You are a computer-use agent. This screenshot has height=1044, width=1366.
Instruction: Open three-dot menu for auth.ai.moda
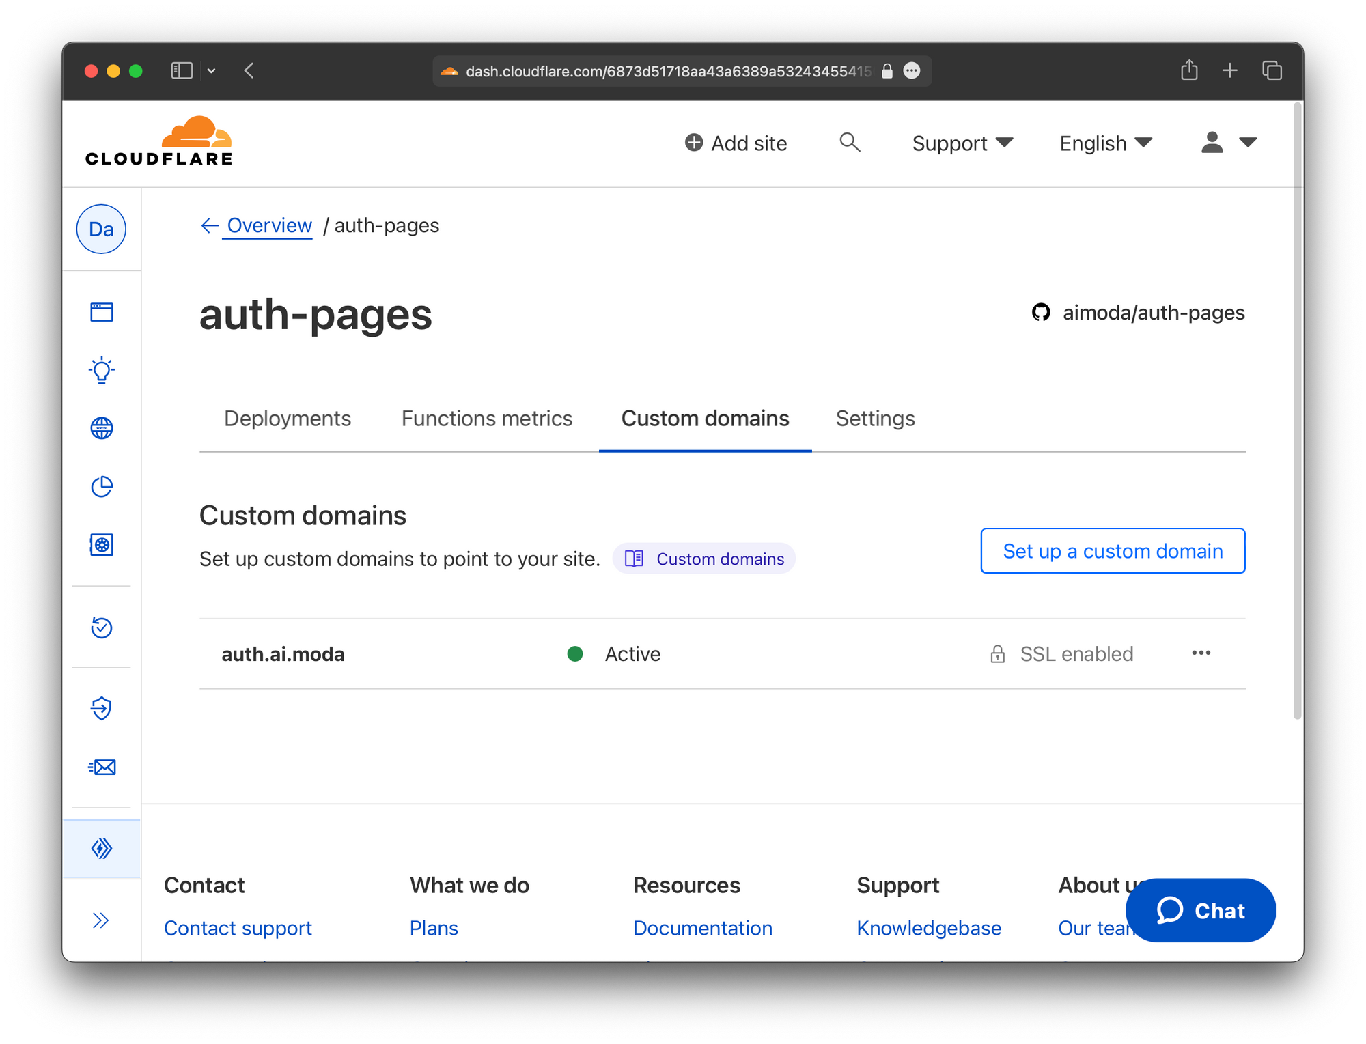[x=1201, y=653]
